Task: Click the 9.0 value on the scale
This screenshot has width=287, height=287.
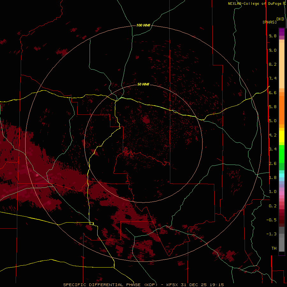Action: click(273, 50)
